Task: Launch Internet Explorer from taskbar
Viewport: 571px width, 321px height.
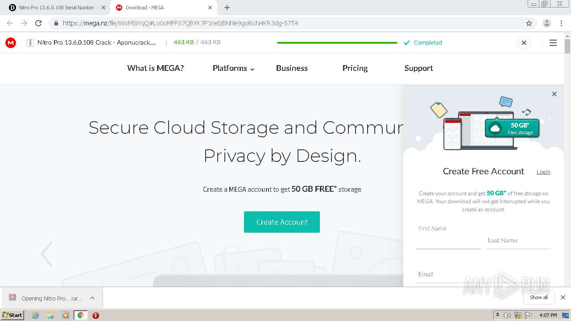Action: 35,315
